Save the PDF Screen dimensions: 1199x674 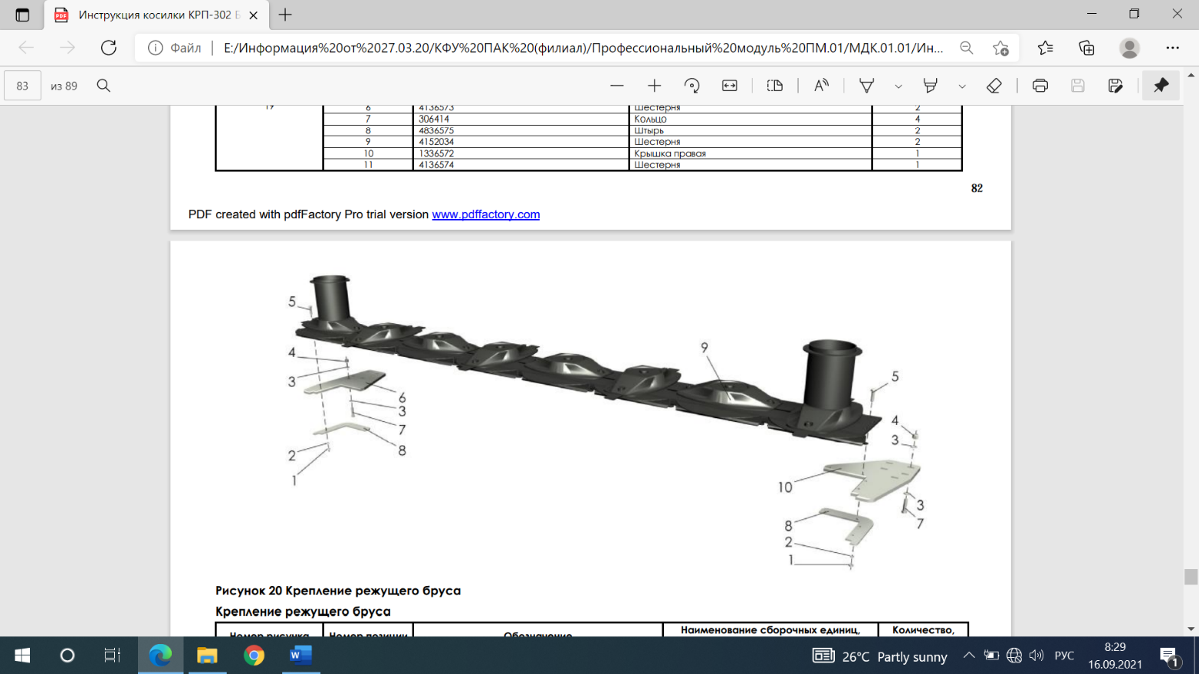pos(1078,86)
